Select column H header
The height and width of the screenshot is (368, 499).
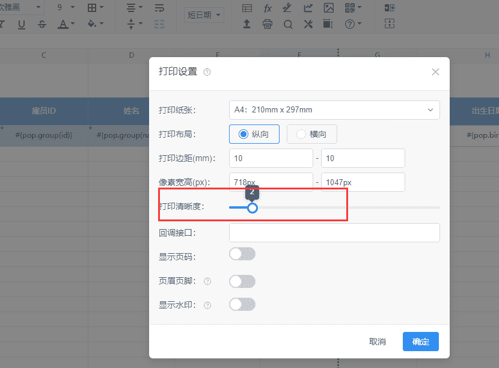point(487,55)
